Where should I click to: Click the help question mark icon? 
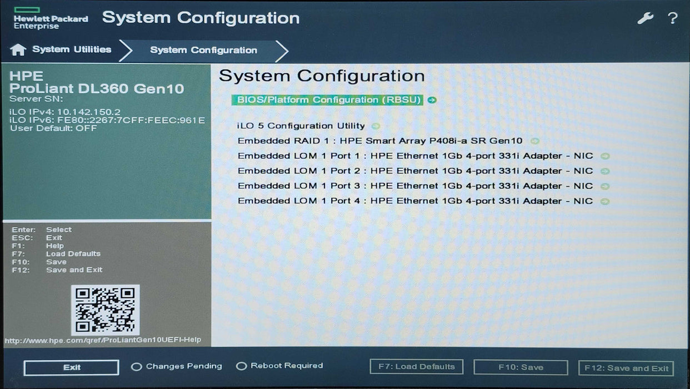[x=672, y=18]
